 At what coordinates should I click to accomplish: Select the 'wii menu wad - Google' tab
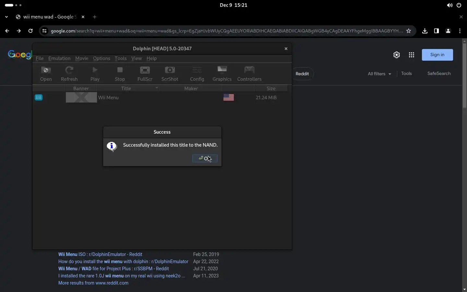pos(50,17)
